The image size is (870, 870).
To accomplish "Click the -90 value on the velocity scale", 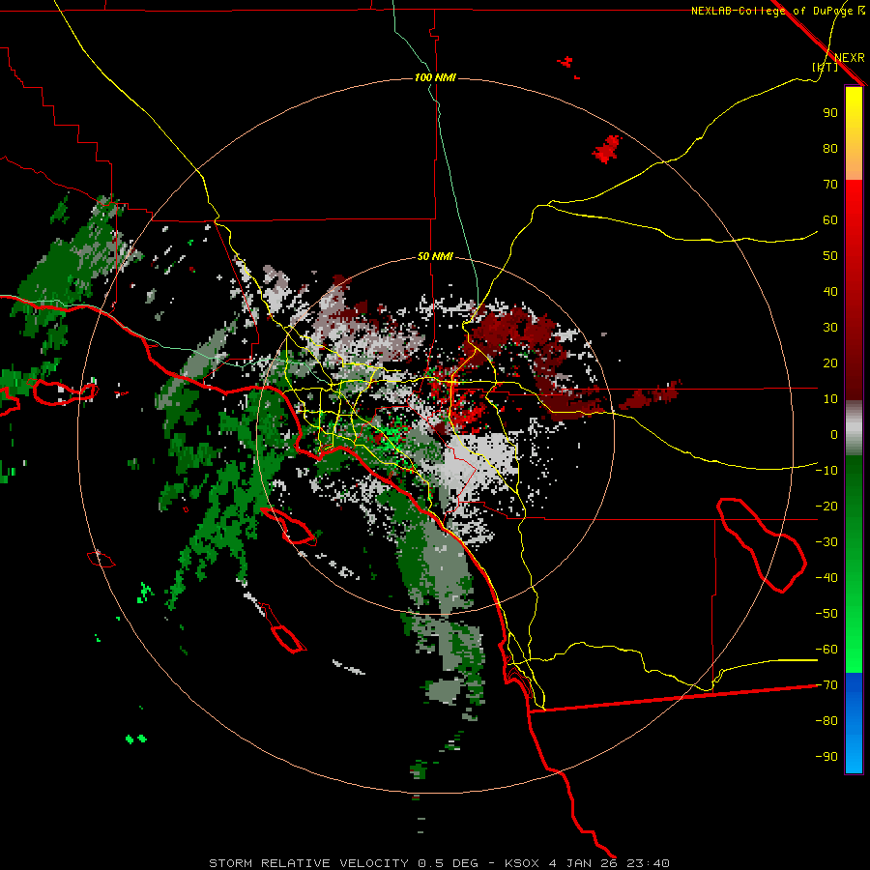I will pos(826,757).
